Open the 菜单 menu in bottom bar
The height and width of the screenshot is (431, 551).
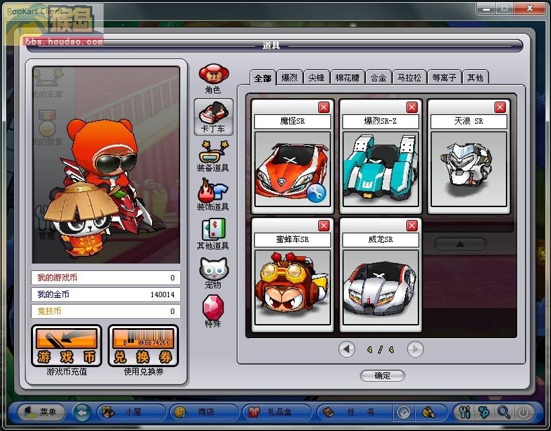[x=42, y=412]
